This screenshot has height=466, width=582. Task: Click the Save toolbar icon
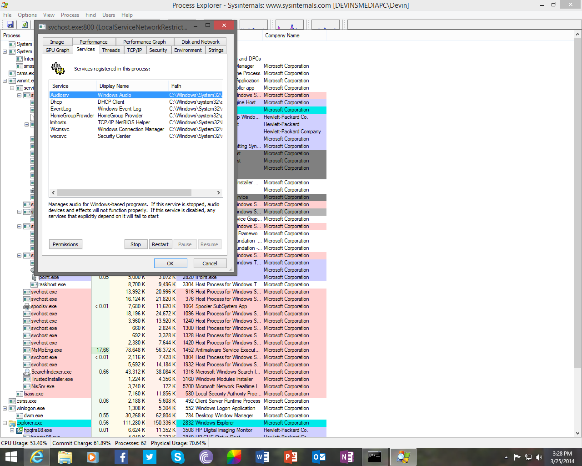click(x=10, y=25)
